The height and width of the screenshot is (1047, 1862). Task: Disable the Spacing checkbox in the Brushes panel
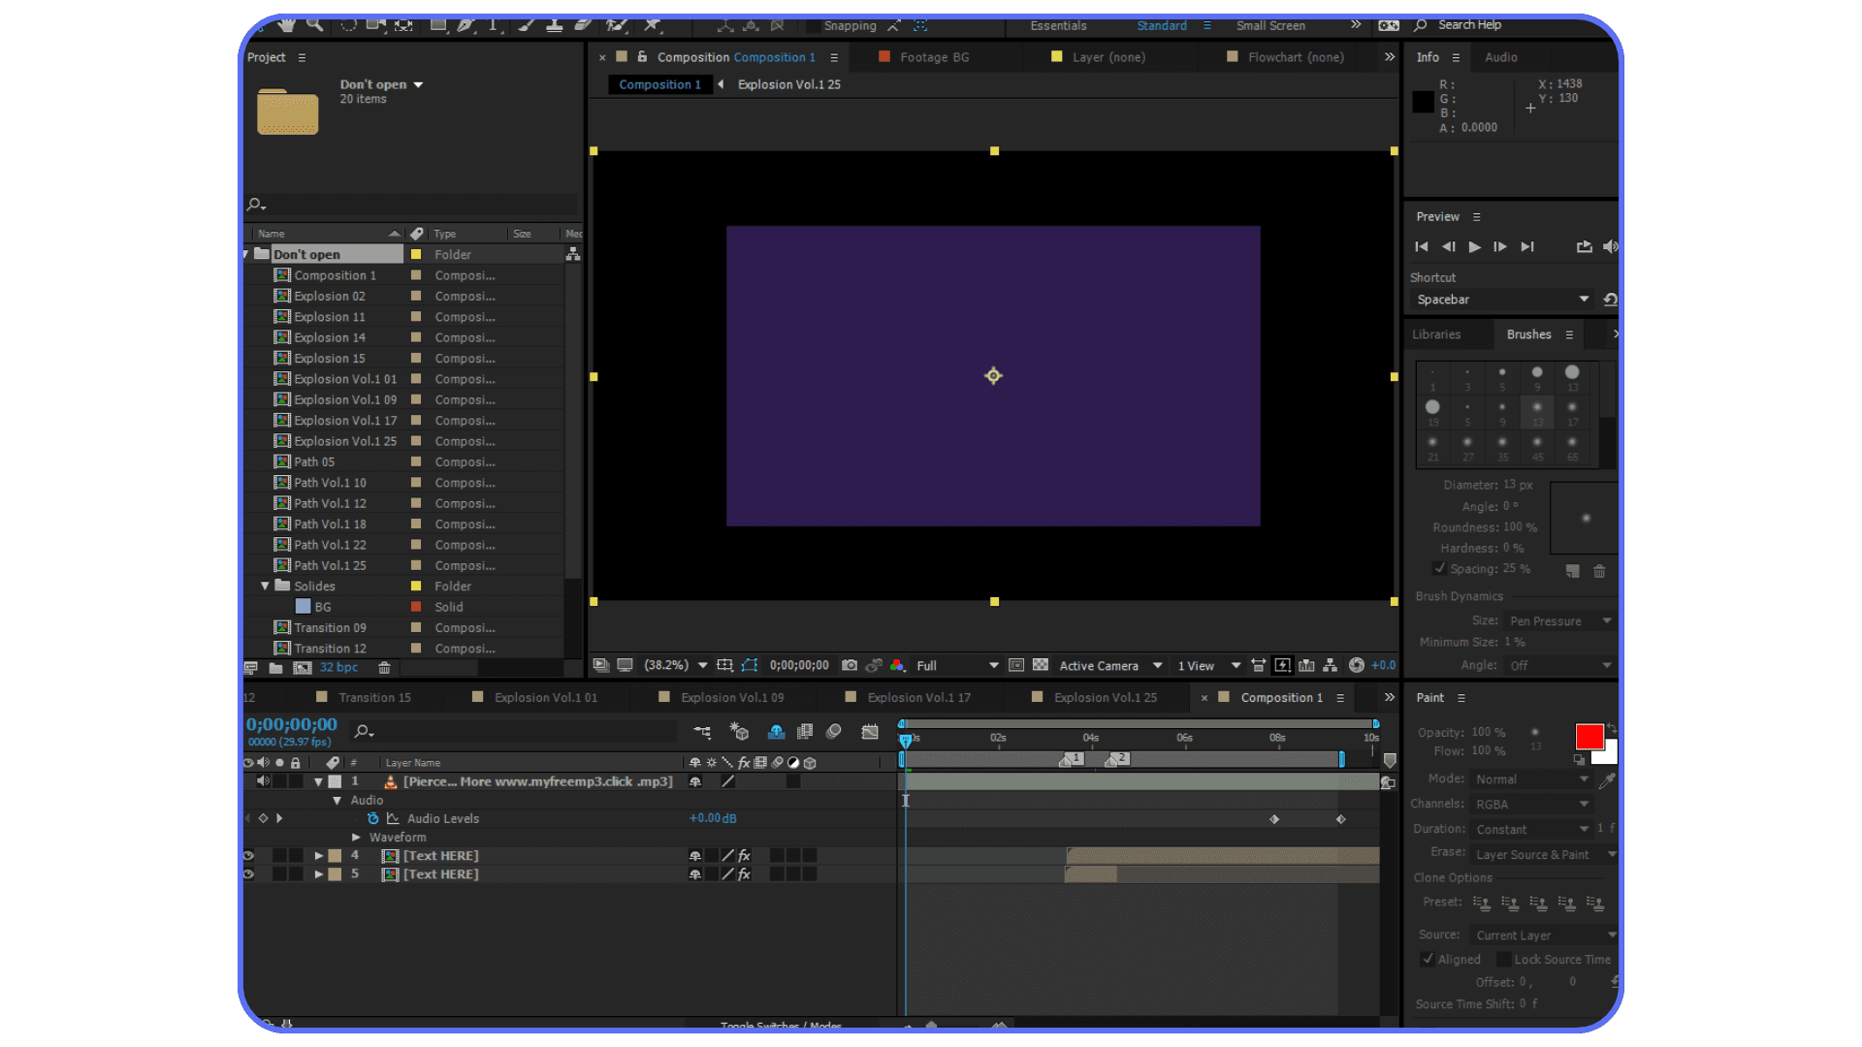(1441, 569)
